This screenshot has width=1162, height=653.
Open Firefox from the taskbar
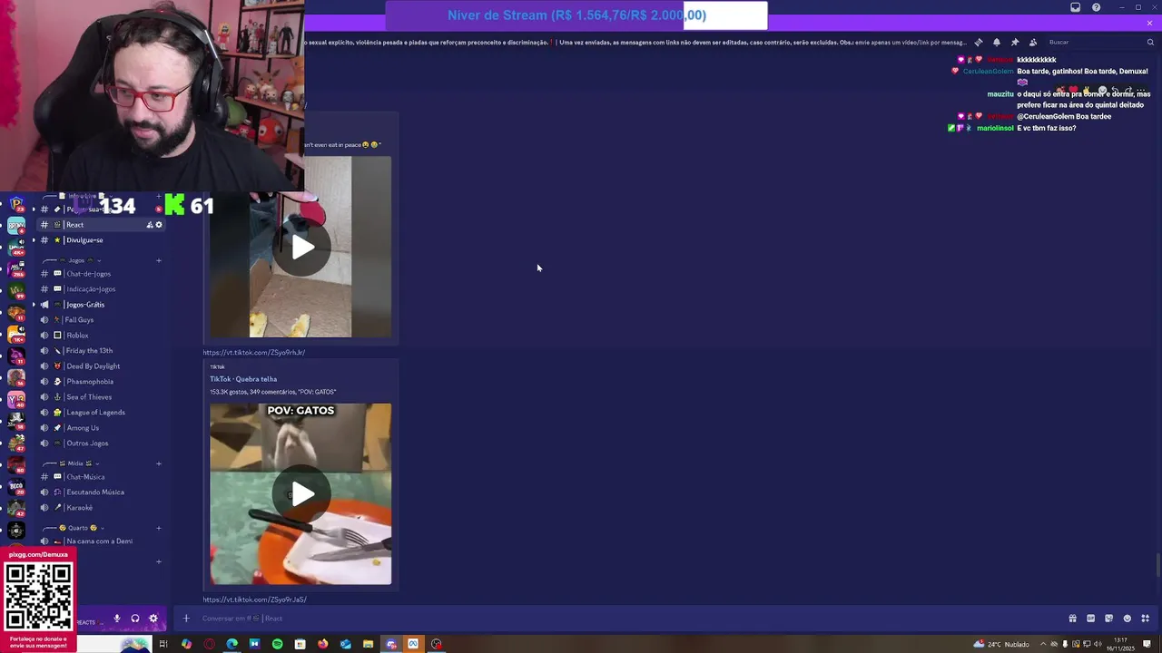click(x=322, y=644)
